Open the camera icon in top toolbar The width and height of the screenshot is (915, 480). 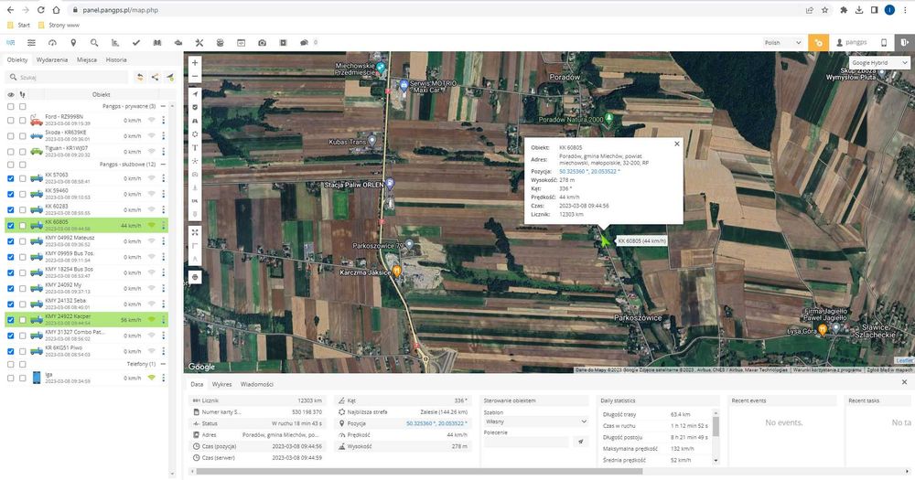pos(263,42)
